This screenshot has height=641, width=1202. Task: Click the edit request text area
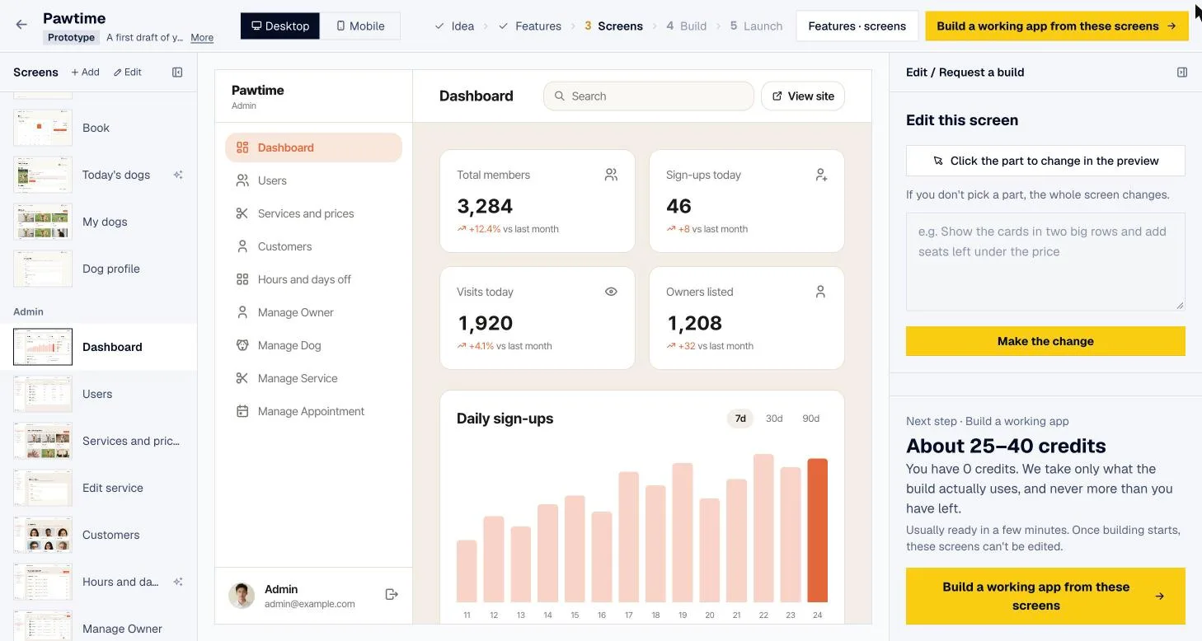pos(1045,262)
